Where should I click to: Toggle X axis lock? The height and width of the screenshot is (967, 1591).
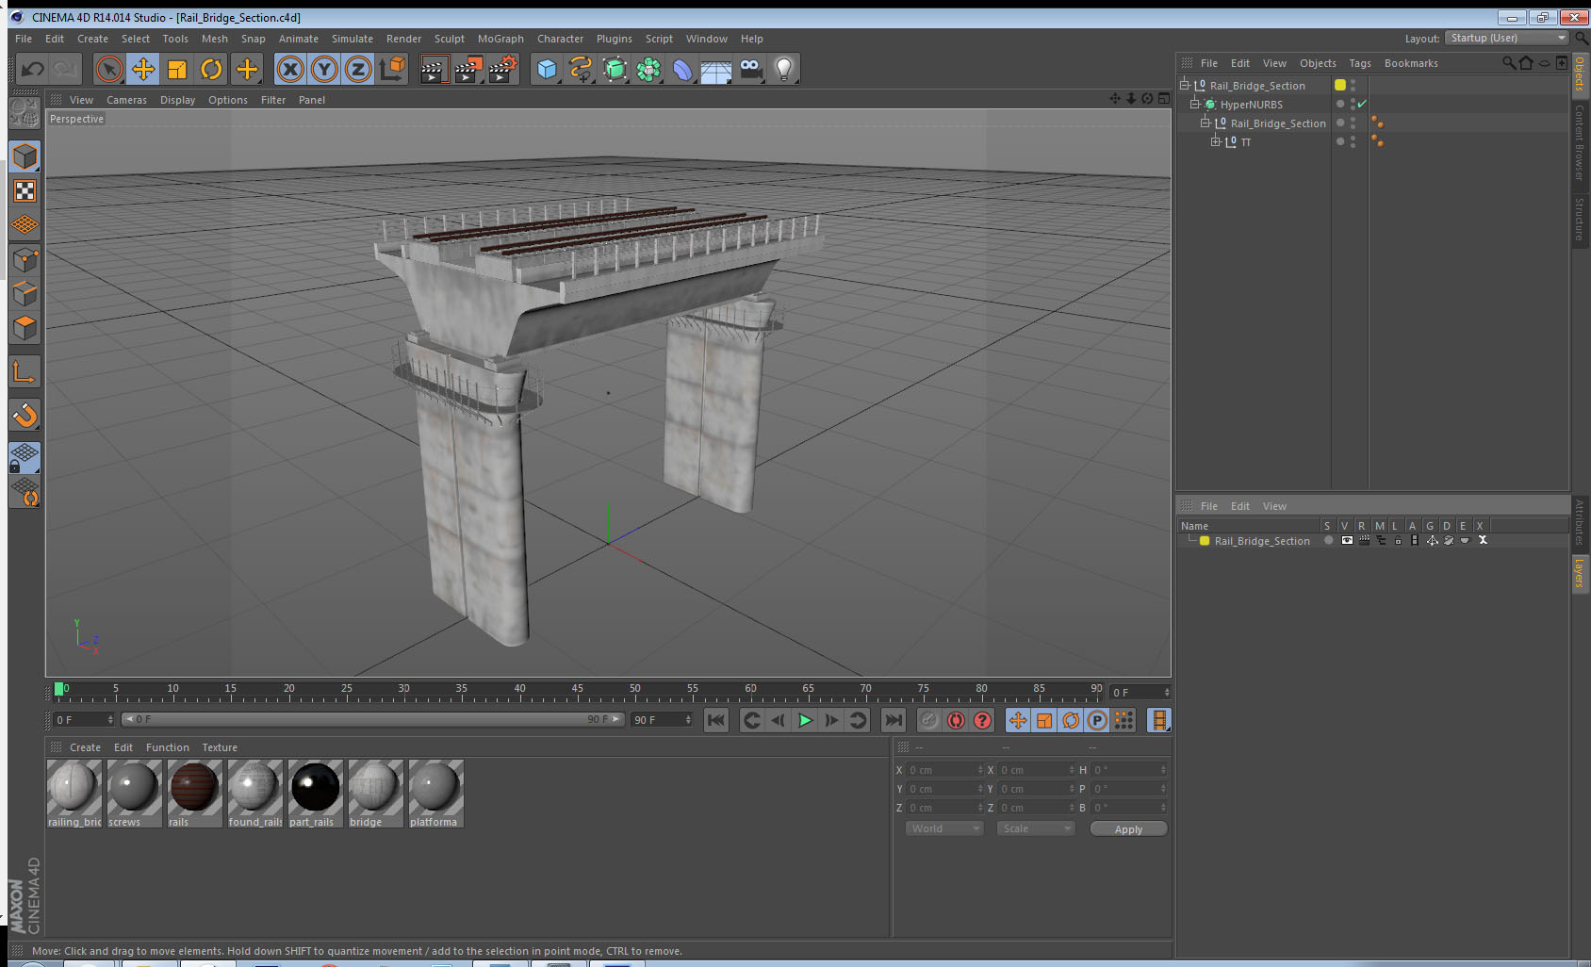(x=290, y=69)
